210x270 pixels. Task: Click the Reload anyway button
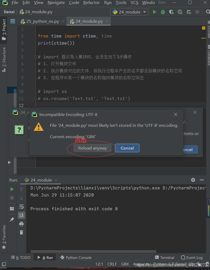click(x=92, y=148)
